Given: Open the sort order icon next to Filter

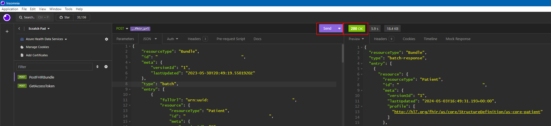Looking at the screenshot, I should [x=97, y=67].
